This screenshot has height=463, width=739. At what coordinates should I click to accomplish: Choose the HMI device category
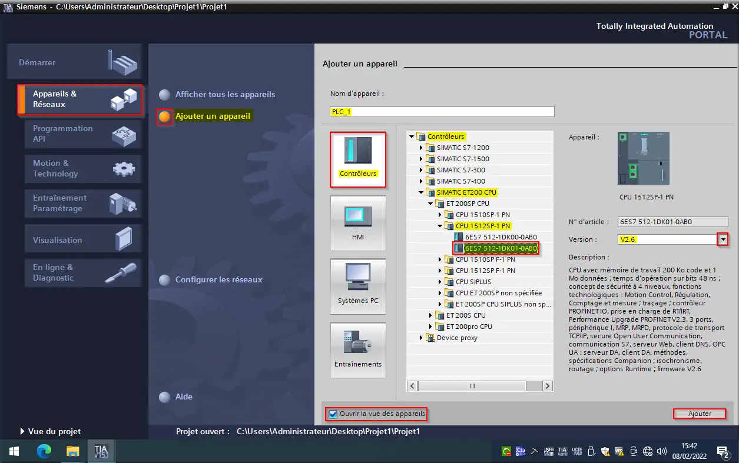pyautogui.click(x=358, y=222)
